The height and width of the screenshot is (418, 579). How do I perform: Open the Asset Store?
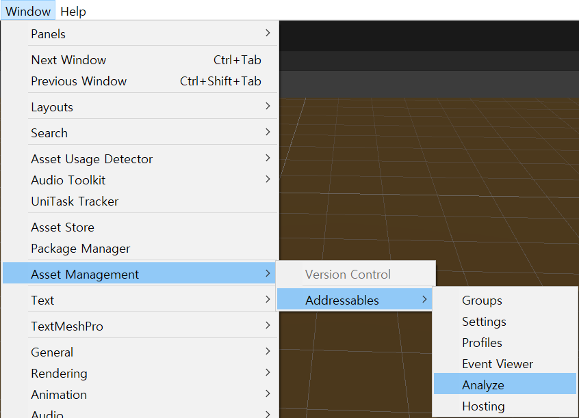point(140,227)
